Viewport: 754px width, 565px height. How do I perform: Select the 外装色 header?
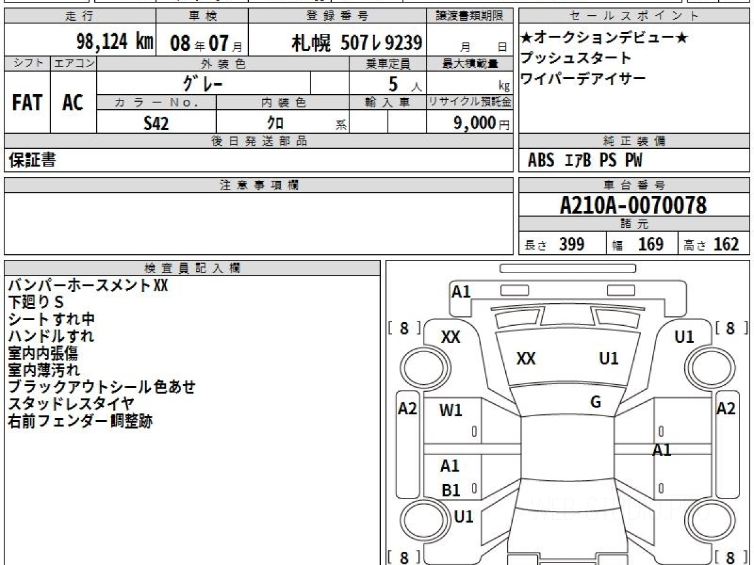pyautogui.click(x=223, y=63)
